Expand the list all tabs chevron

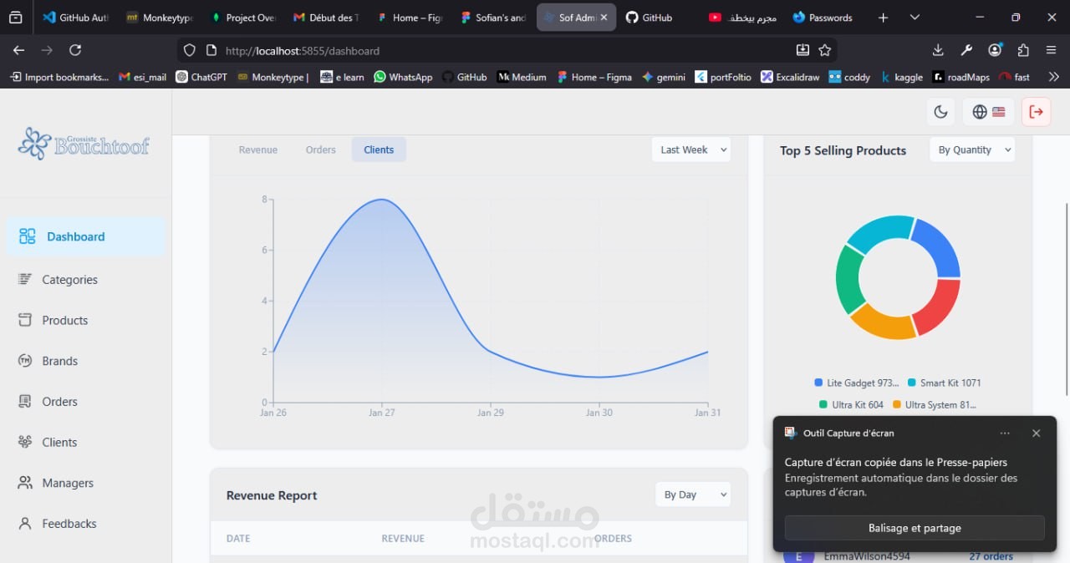click(915, 17)
